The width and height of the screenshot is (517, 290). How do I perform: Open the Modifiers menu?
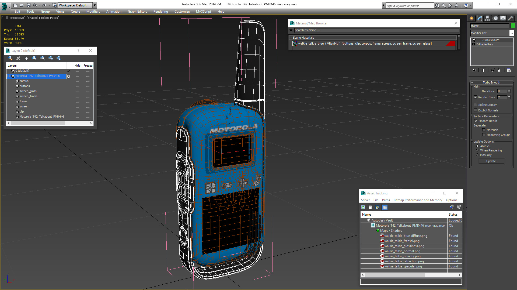click(x=93, y=12)
